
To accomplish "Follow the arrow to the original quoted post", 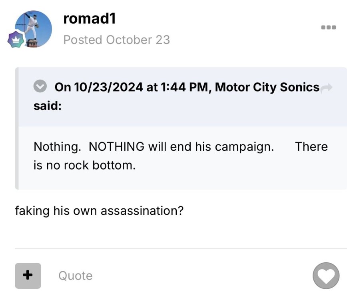I will 327,88.
